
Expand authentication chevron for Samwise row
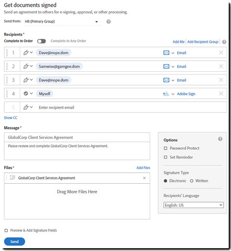pos(173,66)
